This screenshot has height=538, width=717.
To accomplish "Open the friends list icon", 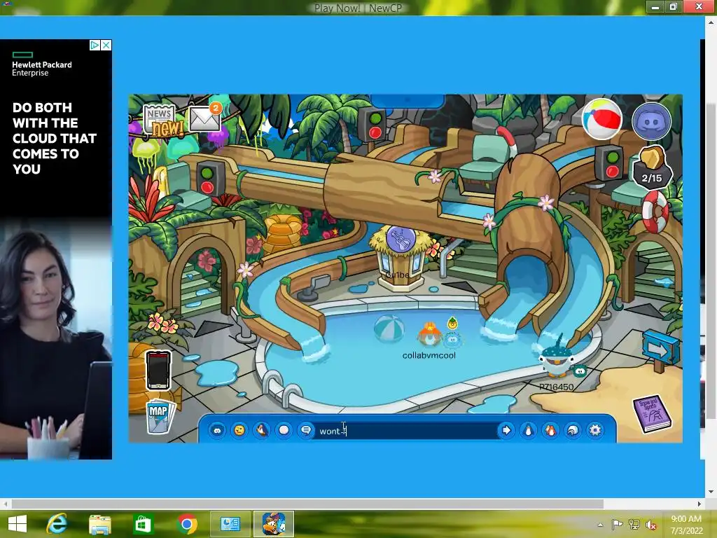I will pyautogui.click(x=550, y=431).
